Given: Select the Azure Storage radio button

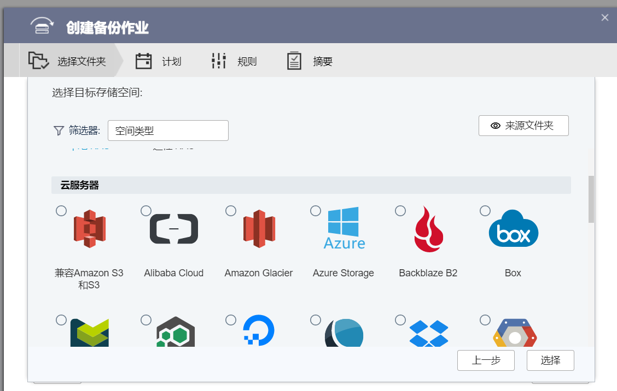Looking at the screenshot, I should point(316,211).
